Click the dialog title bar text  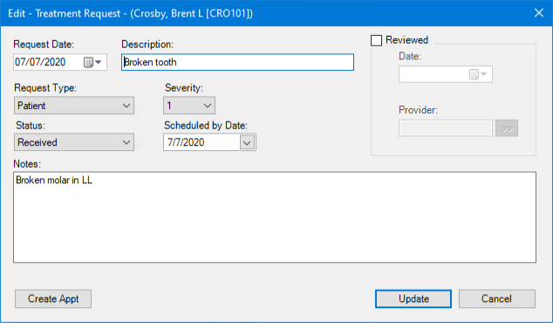click(130, 13)
